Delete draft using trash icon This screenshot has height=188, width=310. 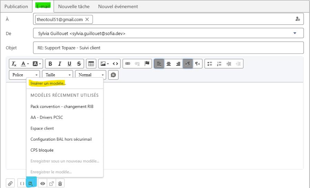coord(60,184)
